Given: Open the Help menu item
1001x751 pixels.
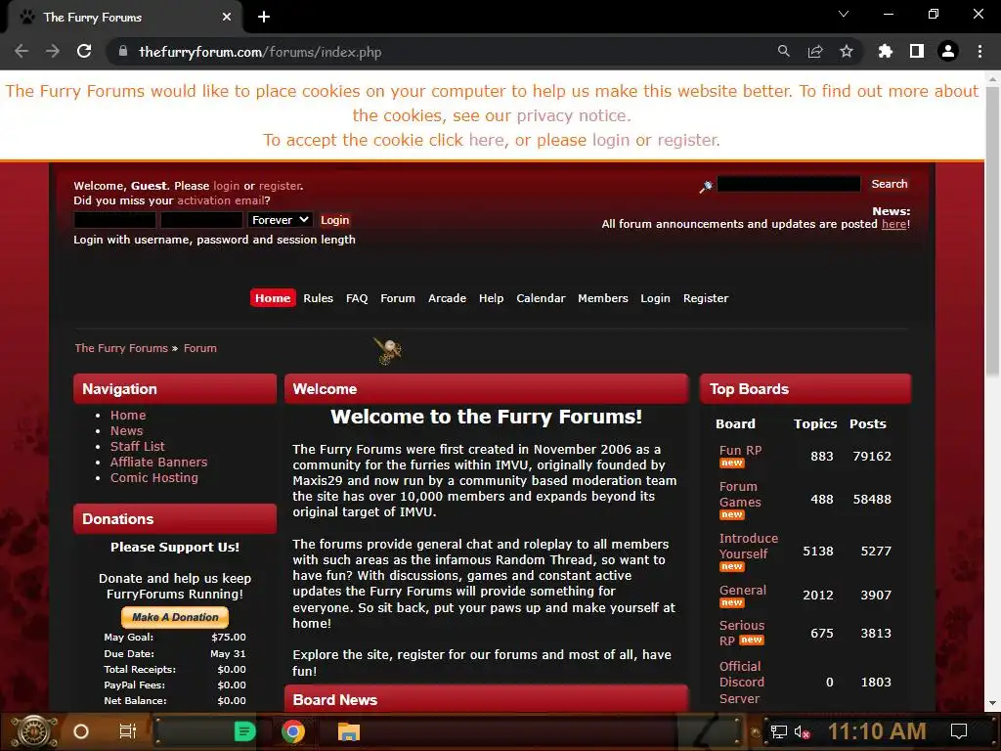Looking at the screenshot, I should tap(491, 298).
